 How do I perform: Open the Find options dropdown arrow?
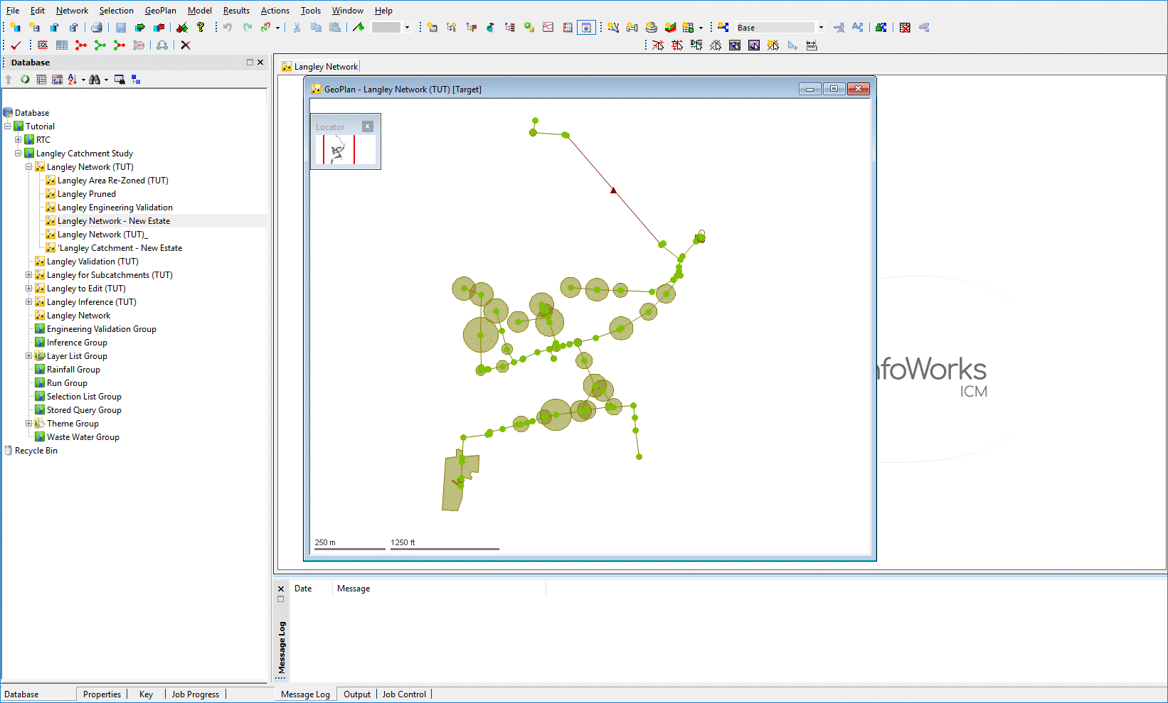point(106,80)
